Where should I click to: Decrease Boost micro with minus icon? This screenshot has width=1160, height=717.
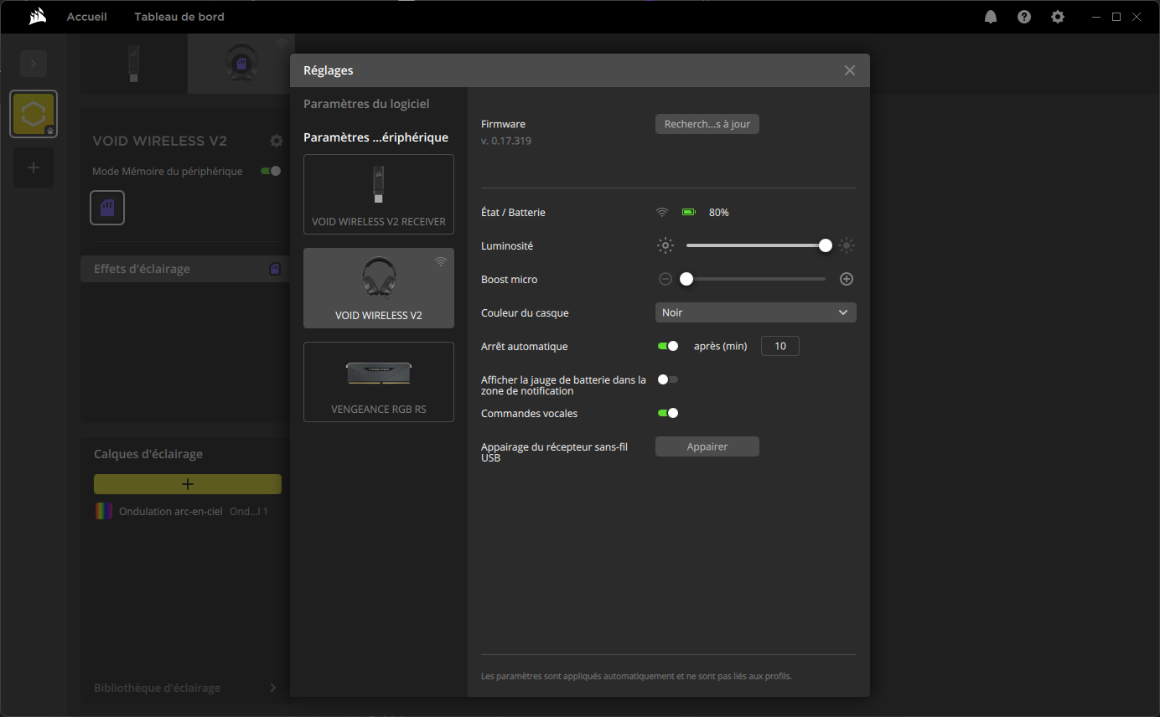click(665, 279)
